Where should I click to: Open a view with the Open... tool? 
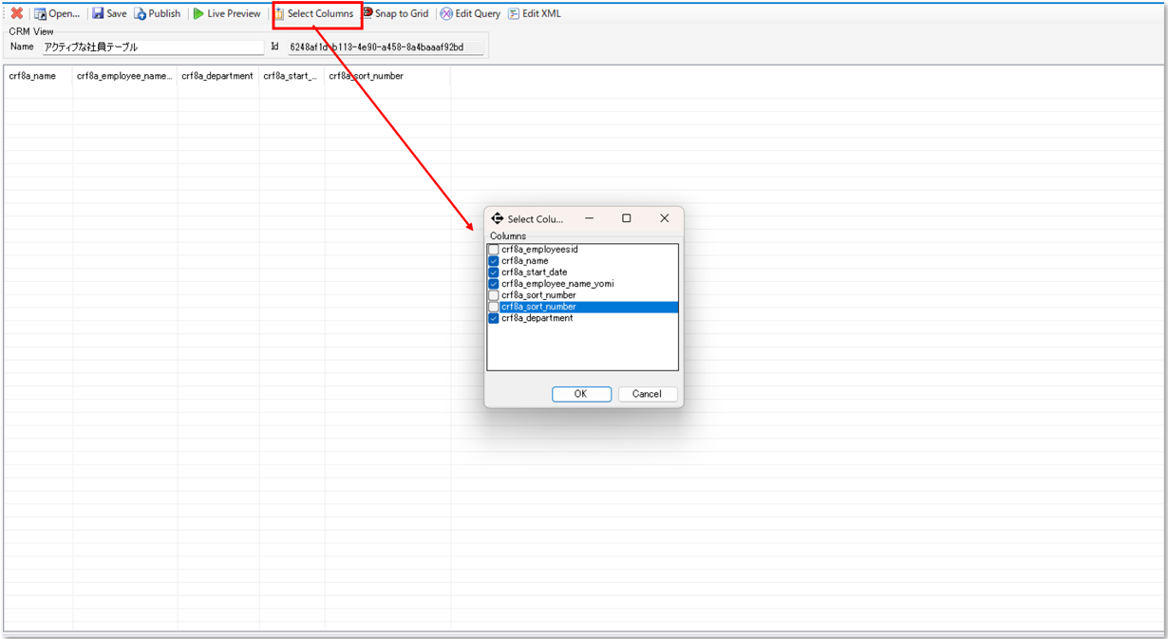[x=57, y=14]
